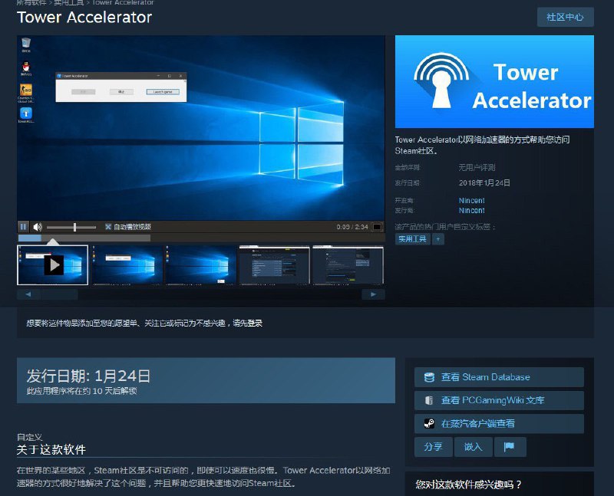Click the PCGamingWiki book icon
This screenshot has width=614, height=496.
point(429,400)
